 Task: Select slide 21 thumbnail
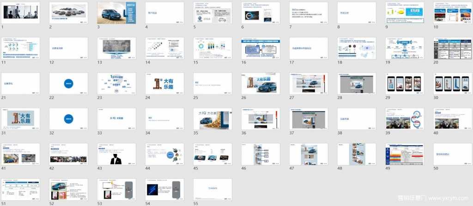(20, 83)
